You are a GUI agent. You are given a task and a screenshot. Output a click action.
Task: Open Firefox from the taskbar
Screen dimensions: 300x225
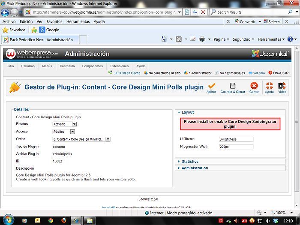coord(64,221)
